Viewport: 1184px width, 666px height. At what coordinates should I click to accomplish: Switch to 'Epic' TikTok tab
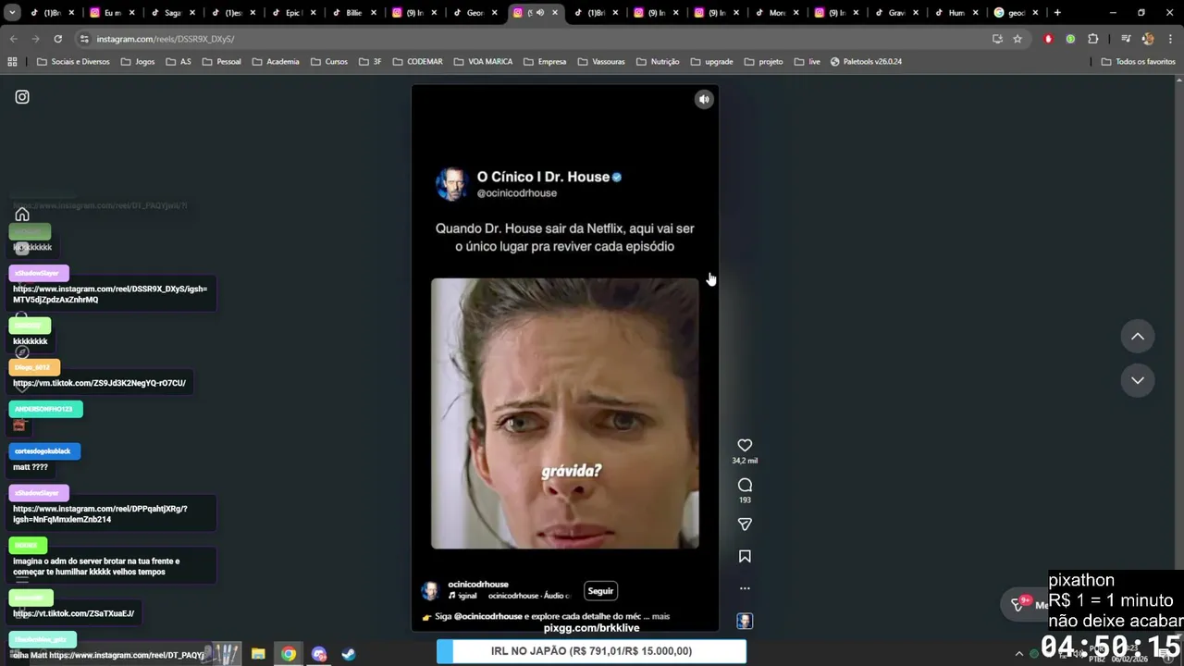[x=293, y=13]
